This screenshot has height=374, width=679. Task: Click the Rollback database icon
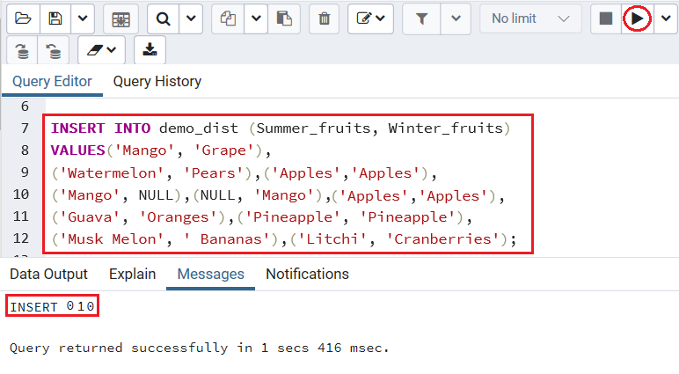54,51
